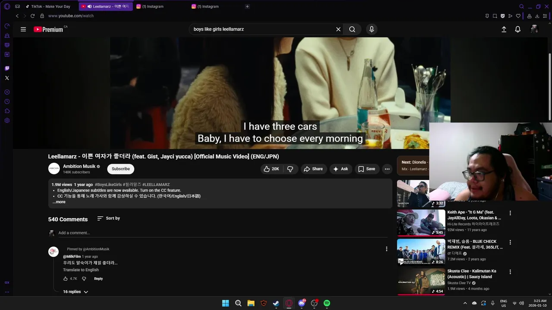Go back with the browser back arrow
552x310 pixels.
coord(17,16)
